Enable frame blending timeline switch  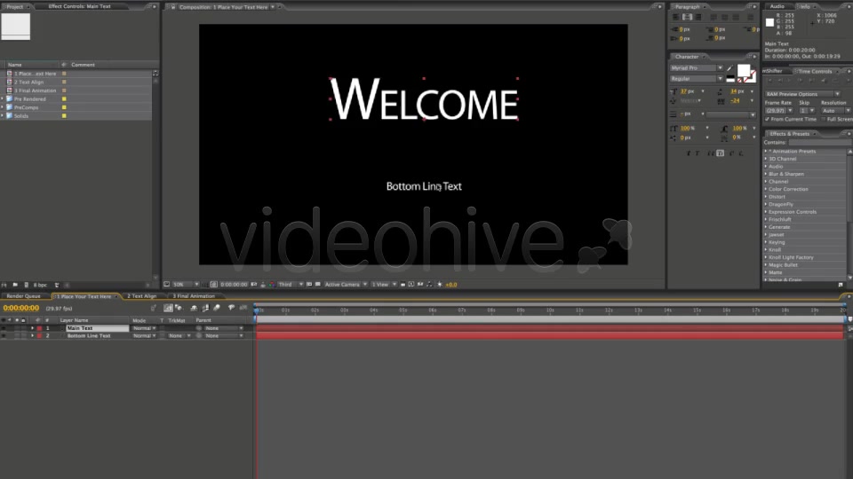tap(205, 308)
